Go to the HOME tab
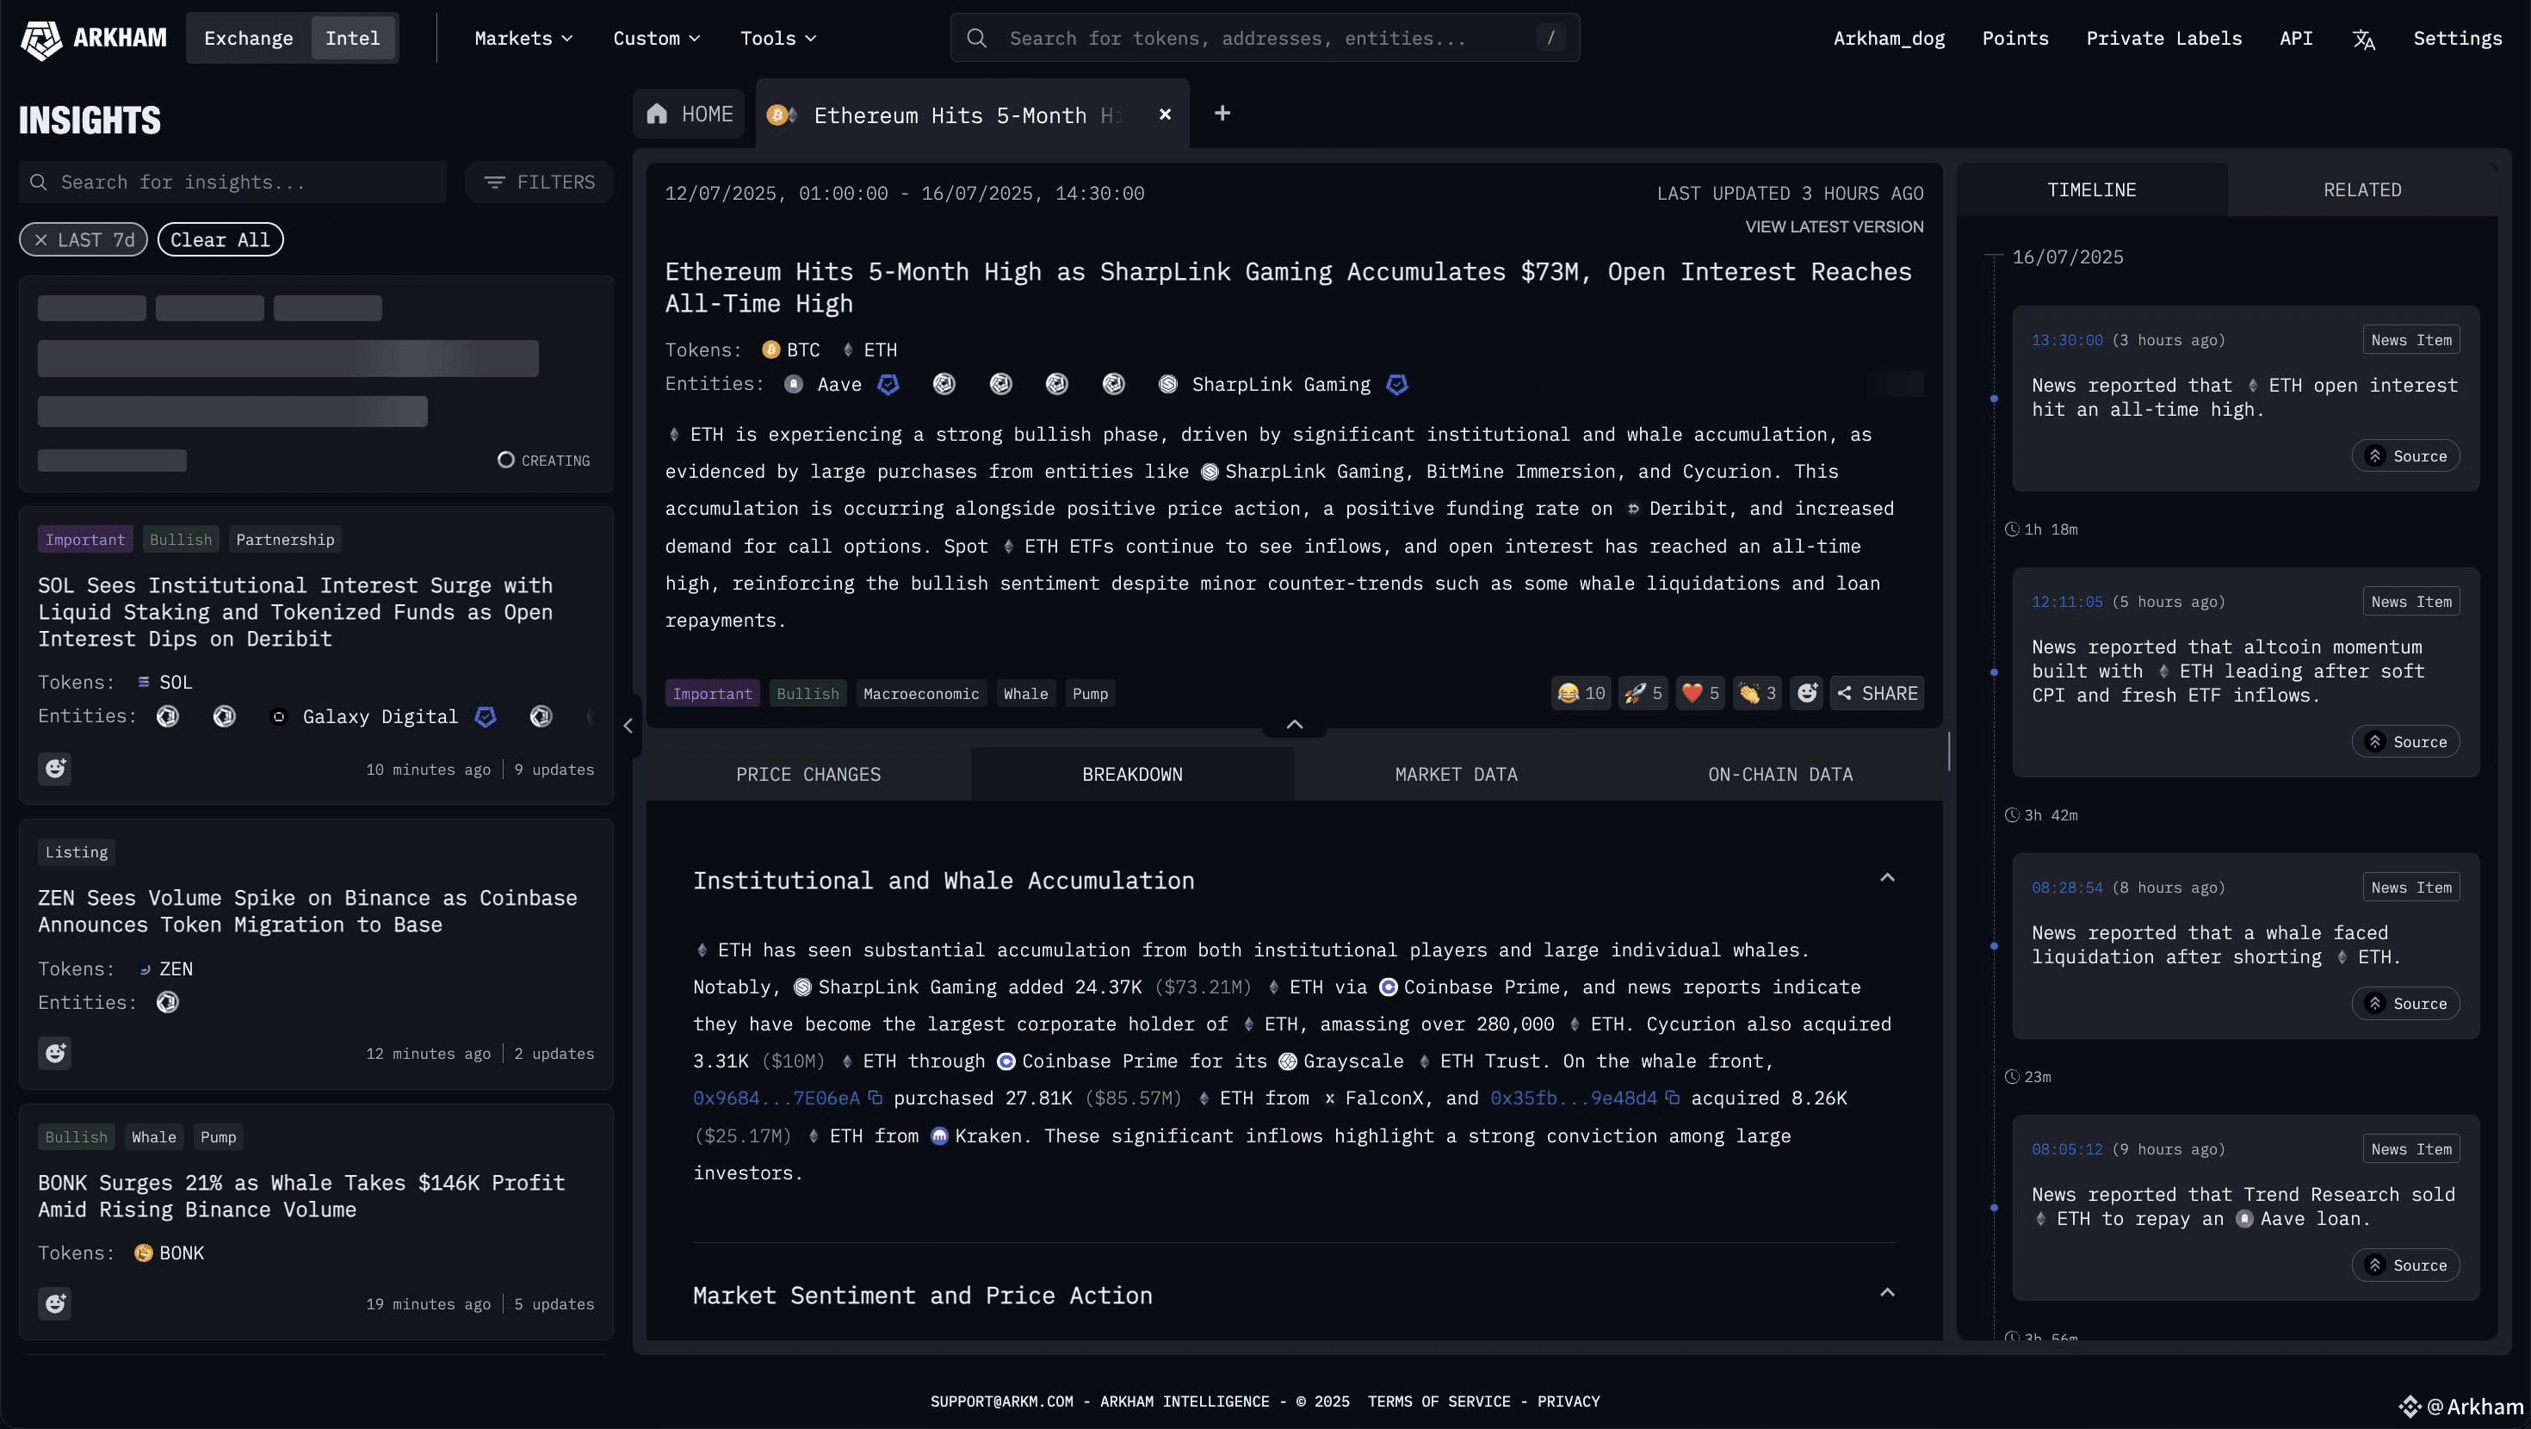2531x1429 pixels. pos(690,114)
